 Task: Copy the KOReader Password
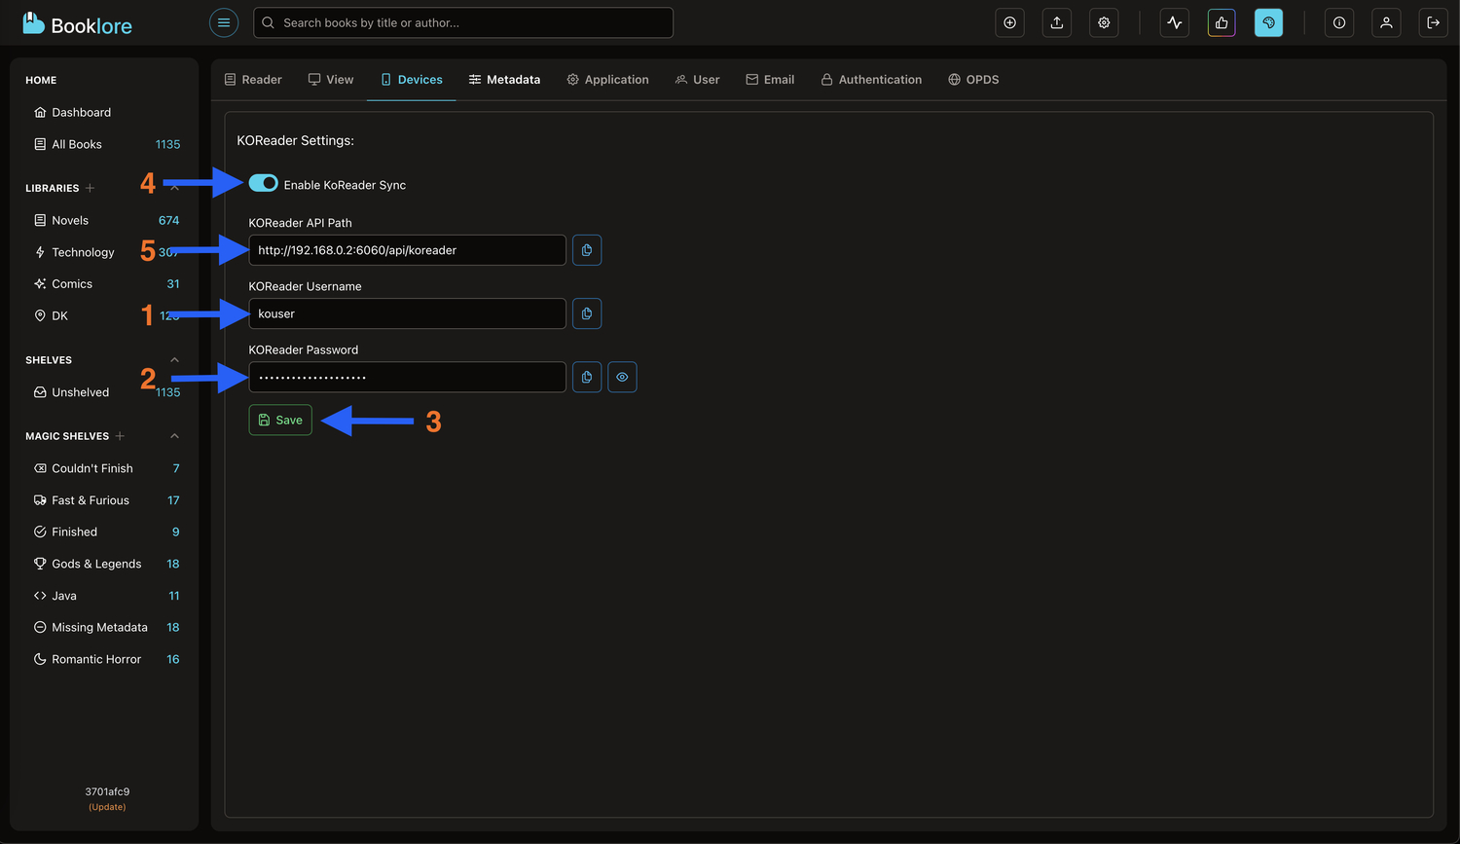[x=587, y=377]
